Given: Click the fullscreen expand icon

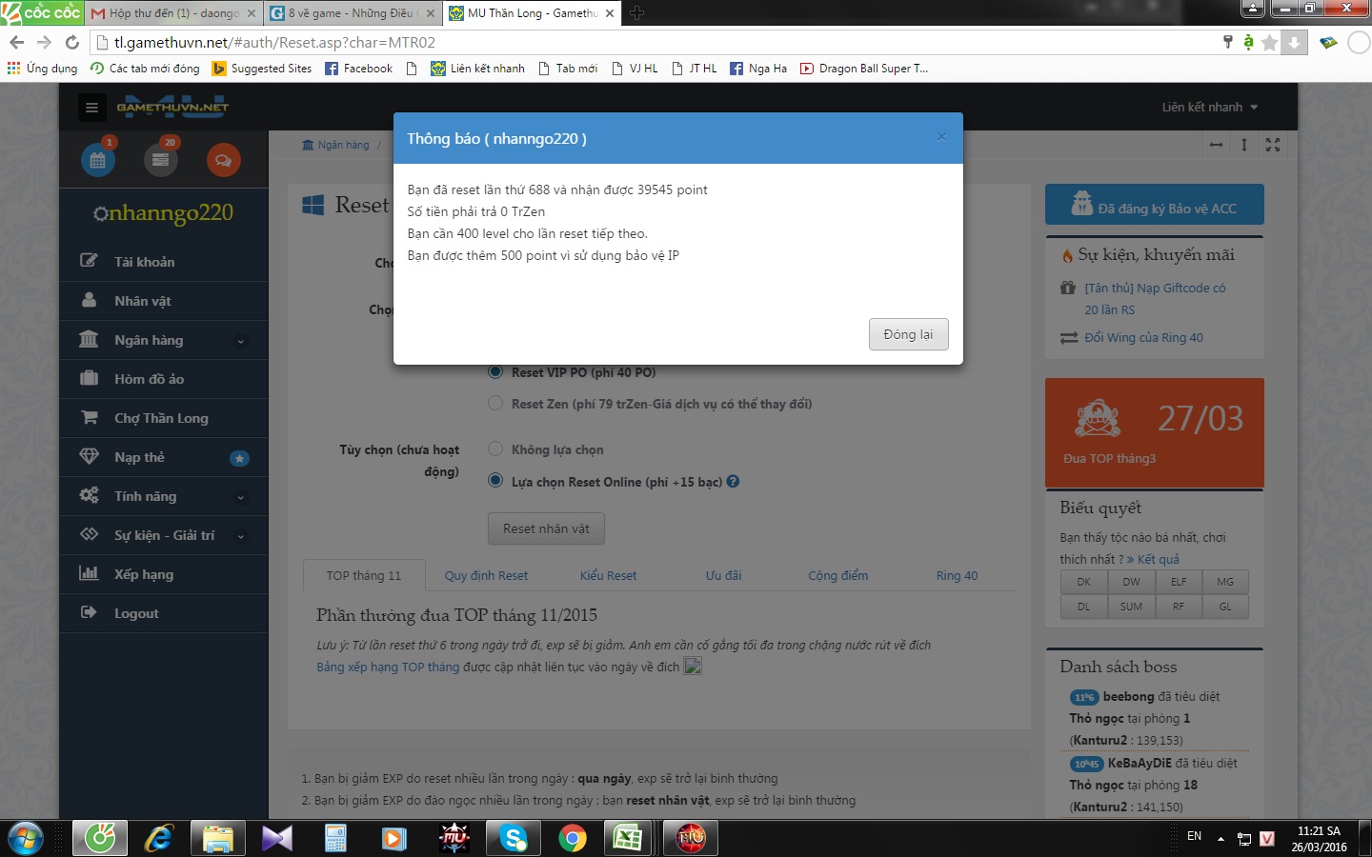Looking at the screenshot, I should pyautogui.click(x=1273, y=145).
